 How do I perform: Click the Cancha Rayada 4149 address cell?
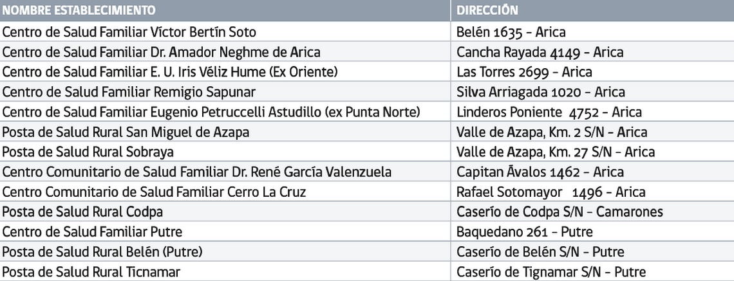point(540,52)
